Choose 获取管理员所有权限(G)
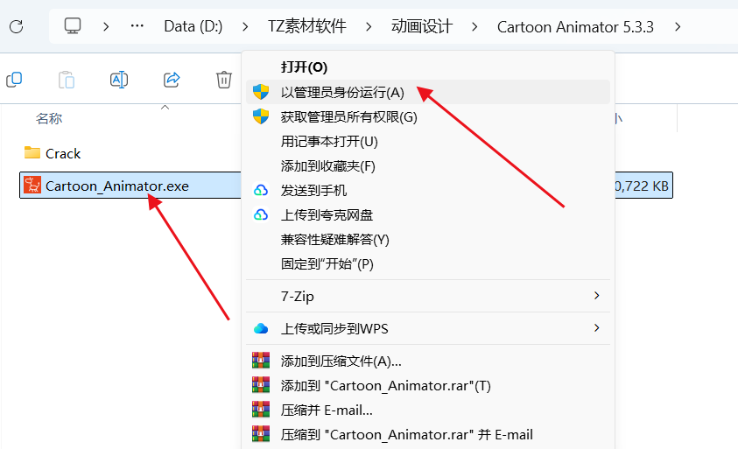 point(428,116)
